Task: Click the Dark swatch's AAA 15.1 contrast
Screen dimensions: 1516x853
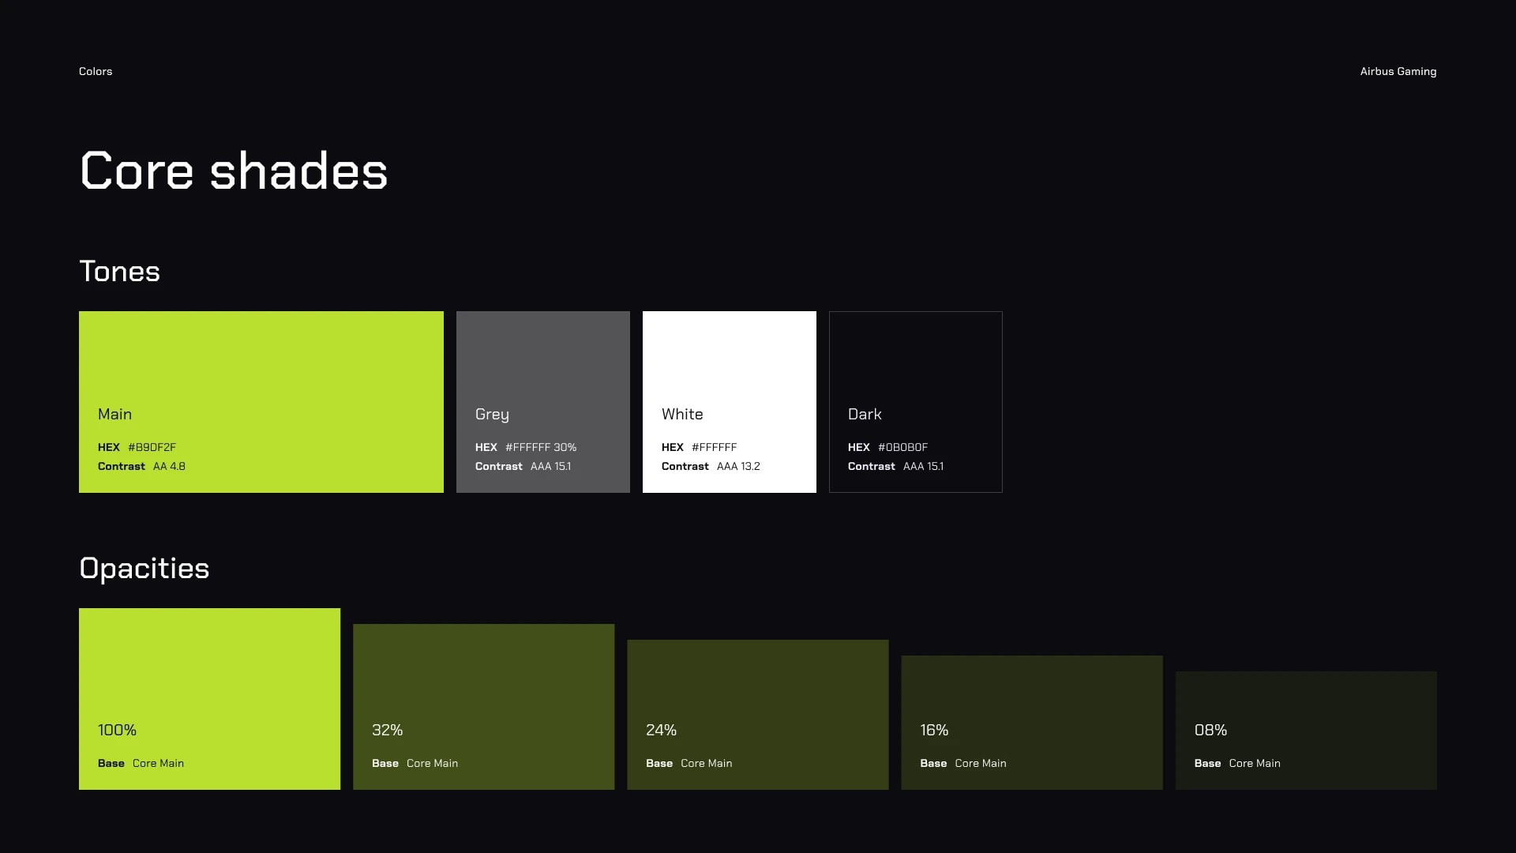Action: [x=923, y=466]
